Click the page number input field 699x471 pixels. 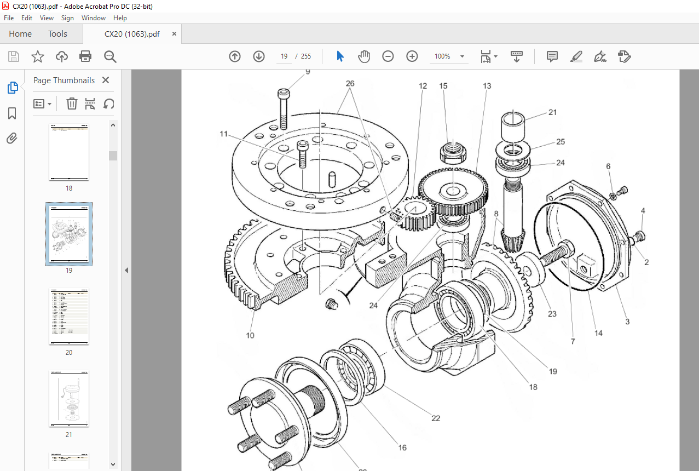coord(284,56)
